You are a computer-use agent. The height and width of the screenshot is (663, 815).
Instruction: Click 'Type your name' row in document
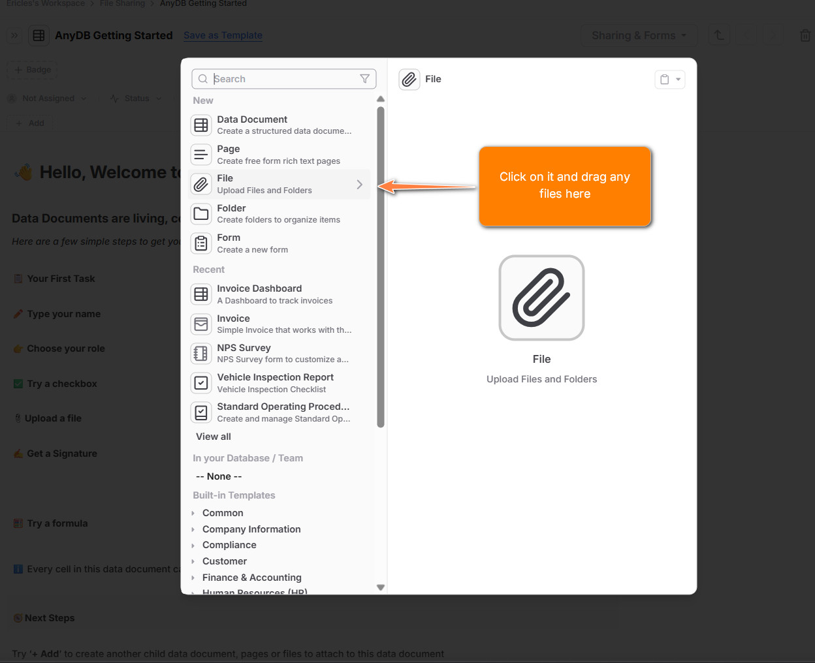(63, 314)
